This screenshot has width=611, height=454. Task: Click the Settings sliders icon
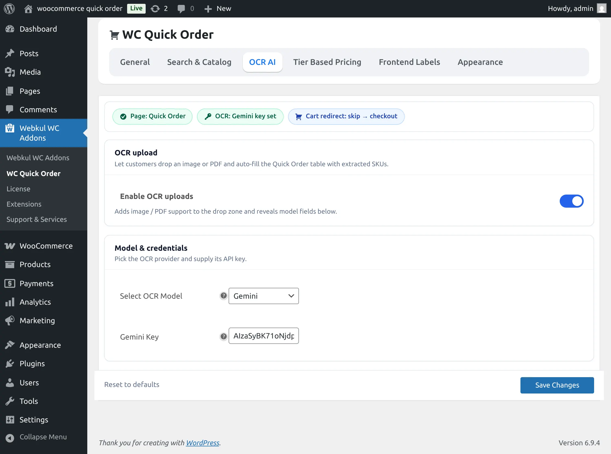tap(10, 420)
